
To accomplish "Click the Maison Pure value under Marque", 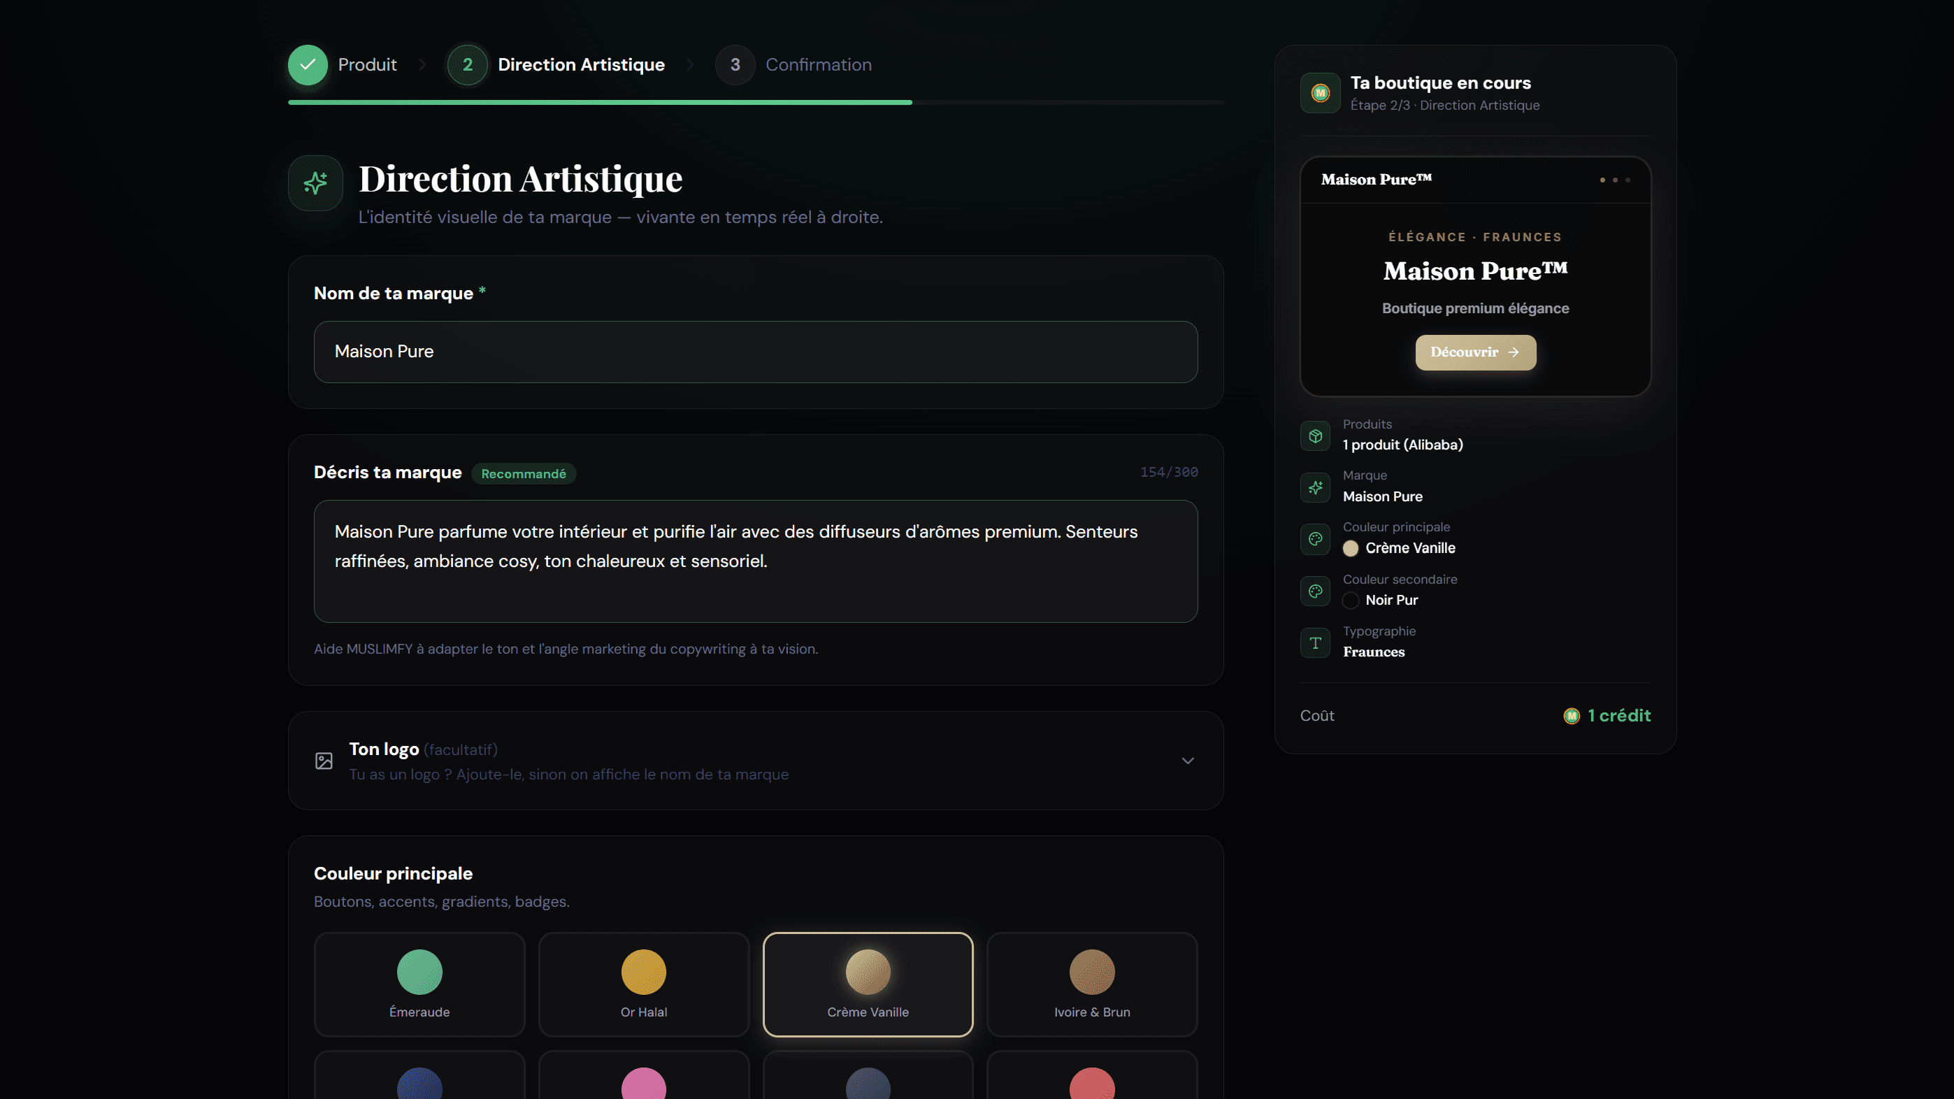I will click(x=1382, y=497).
